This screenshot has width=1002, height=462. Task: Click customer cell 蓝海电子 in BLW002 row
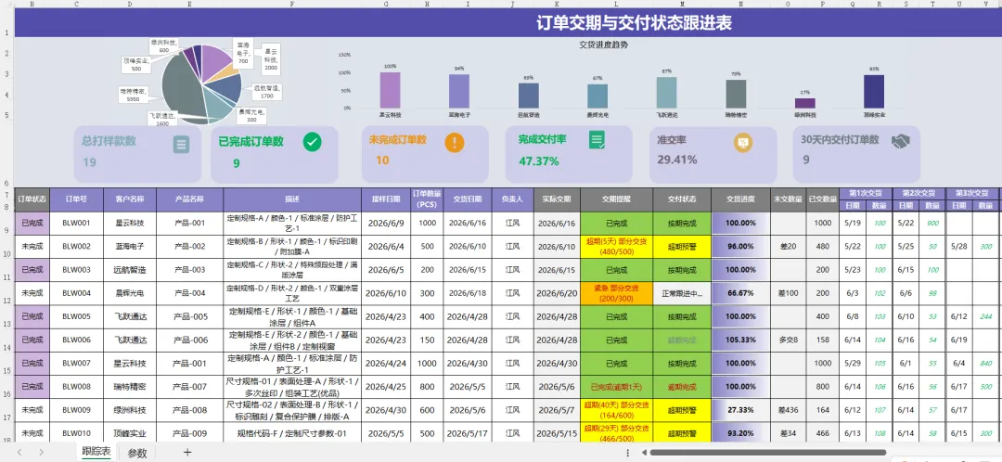click(x=130, y=247)
